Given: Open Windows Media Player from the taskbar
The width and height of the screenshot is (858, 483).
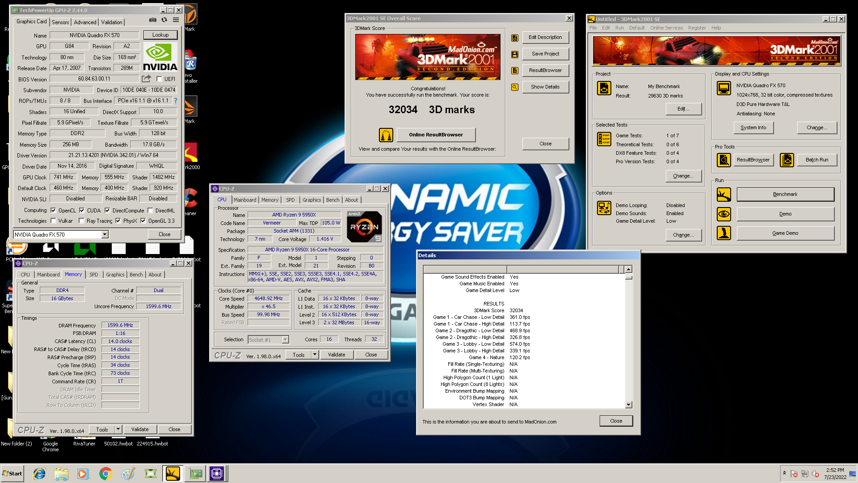Looking at the screenshot, I should pos(83,474).
